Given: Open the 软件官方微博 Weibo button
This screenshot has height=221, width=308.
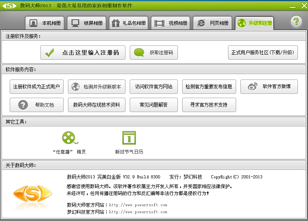Looking at the screenshot, I should 269,86.
